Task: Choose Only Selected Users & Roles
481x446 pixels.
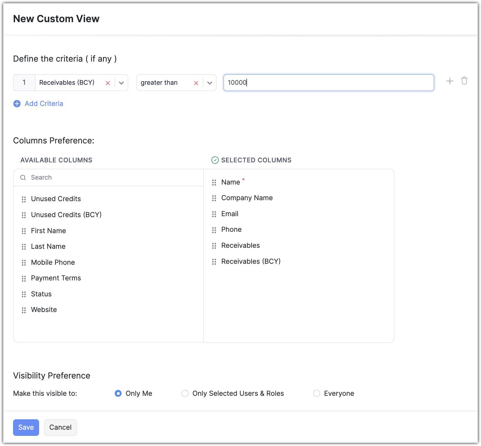Action: coord(185,394)
